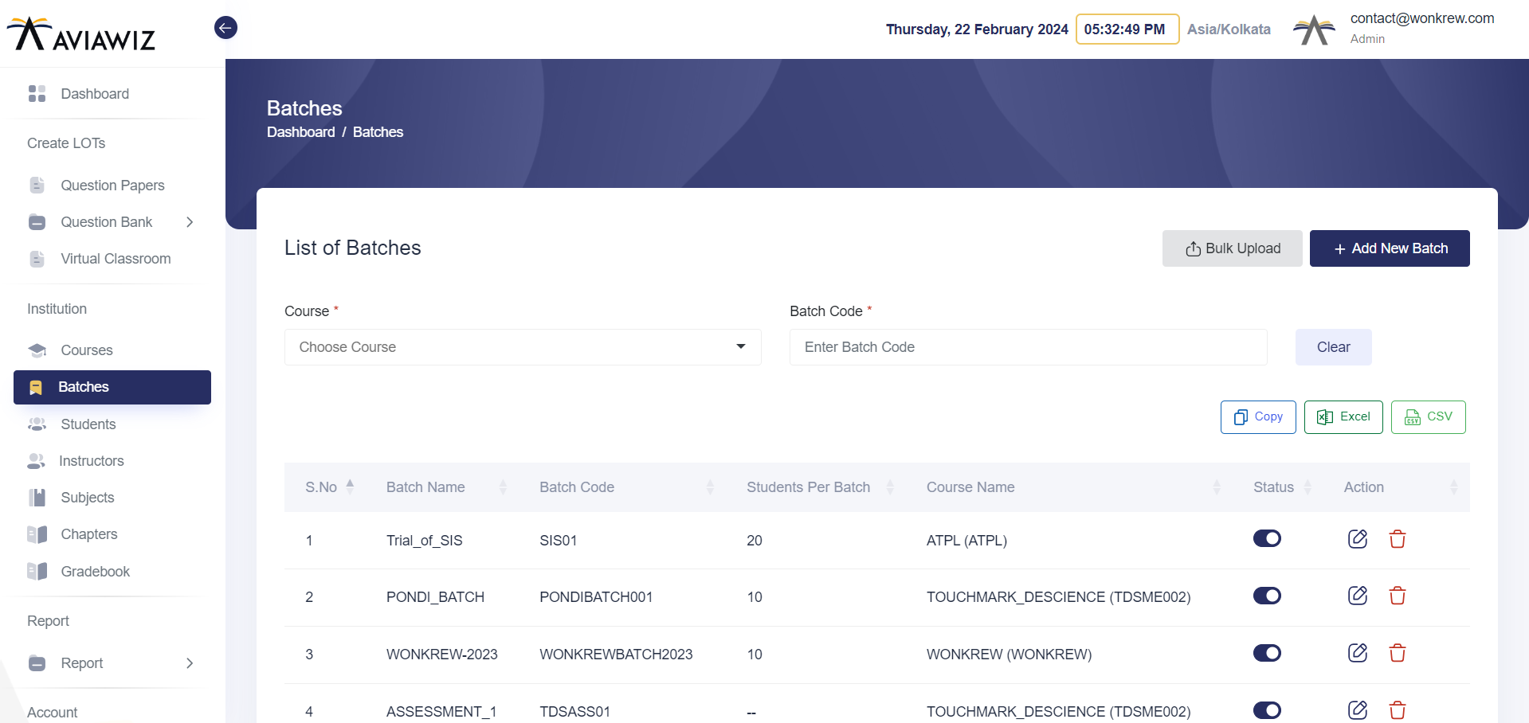Click the Action column header
1529x723 pixels.
coord(1363,487)
